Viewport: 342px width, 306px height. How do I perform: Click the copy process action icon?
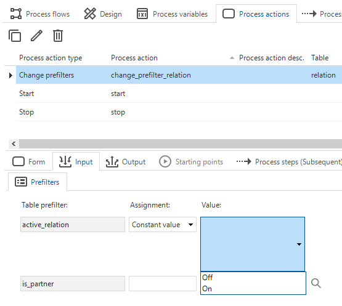[15, 36]
